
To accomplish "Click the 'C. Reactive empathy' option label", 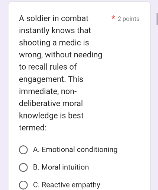I will coord(67,185).
